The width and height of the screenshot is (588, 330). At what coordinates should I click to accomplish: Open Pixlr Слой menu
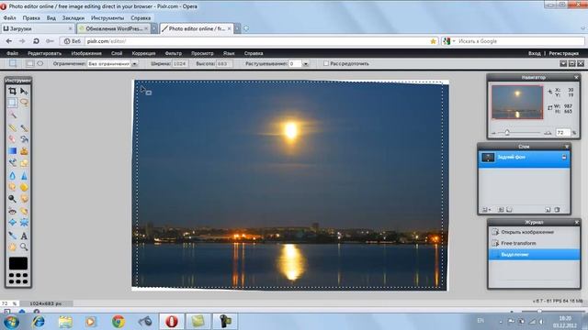click(117, 53)
